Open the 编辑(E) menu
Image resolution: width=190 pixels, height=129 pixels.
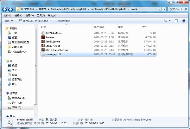click(x=18, y=16)
